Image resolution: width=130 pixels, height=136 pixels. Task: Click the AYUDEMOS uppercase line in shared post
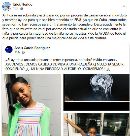click(64, 64)
